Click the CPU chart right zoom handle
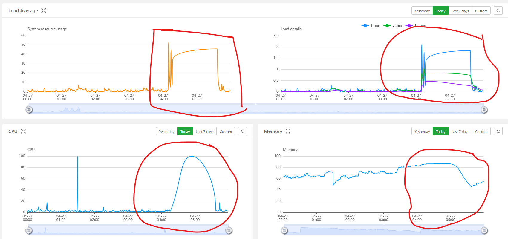 click(x=229, y=231)
